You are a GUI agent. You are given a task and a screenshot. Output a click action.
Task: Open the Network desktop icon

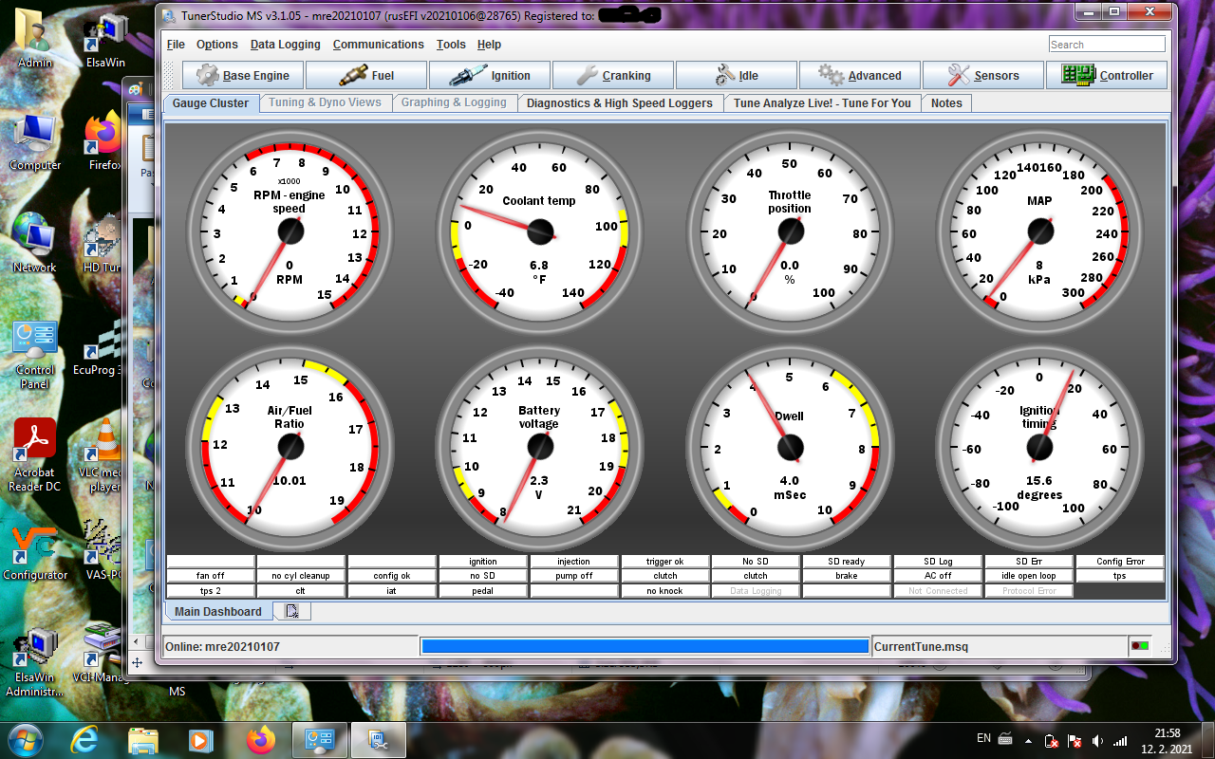pyautogui.click(x=35, y=245)
